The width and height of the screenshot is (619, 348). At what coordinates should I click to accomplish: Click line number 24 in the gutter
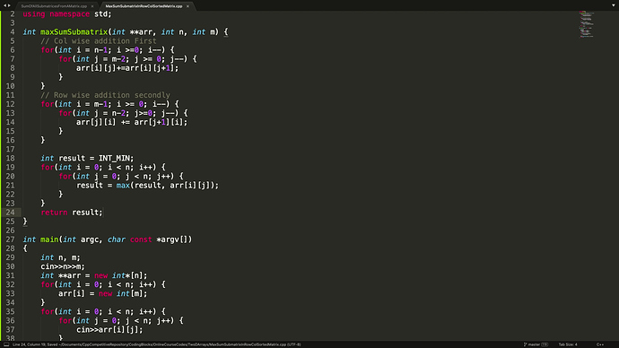(10, 213)
